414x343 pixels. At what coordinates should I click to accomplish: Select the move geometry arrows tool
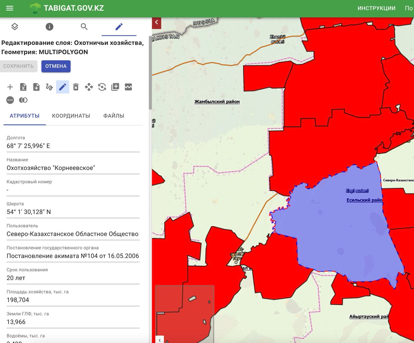click(89, 87)
